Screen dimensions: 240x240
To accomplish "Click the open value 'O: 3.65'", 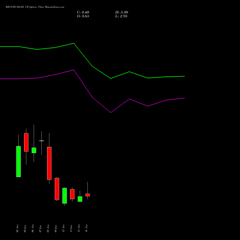I will (x=83, y=16).
